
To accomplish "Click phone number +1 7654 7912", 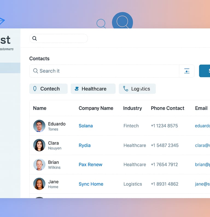I will [x=164, y=165].
